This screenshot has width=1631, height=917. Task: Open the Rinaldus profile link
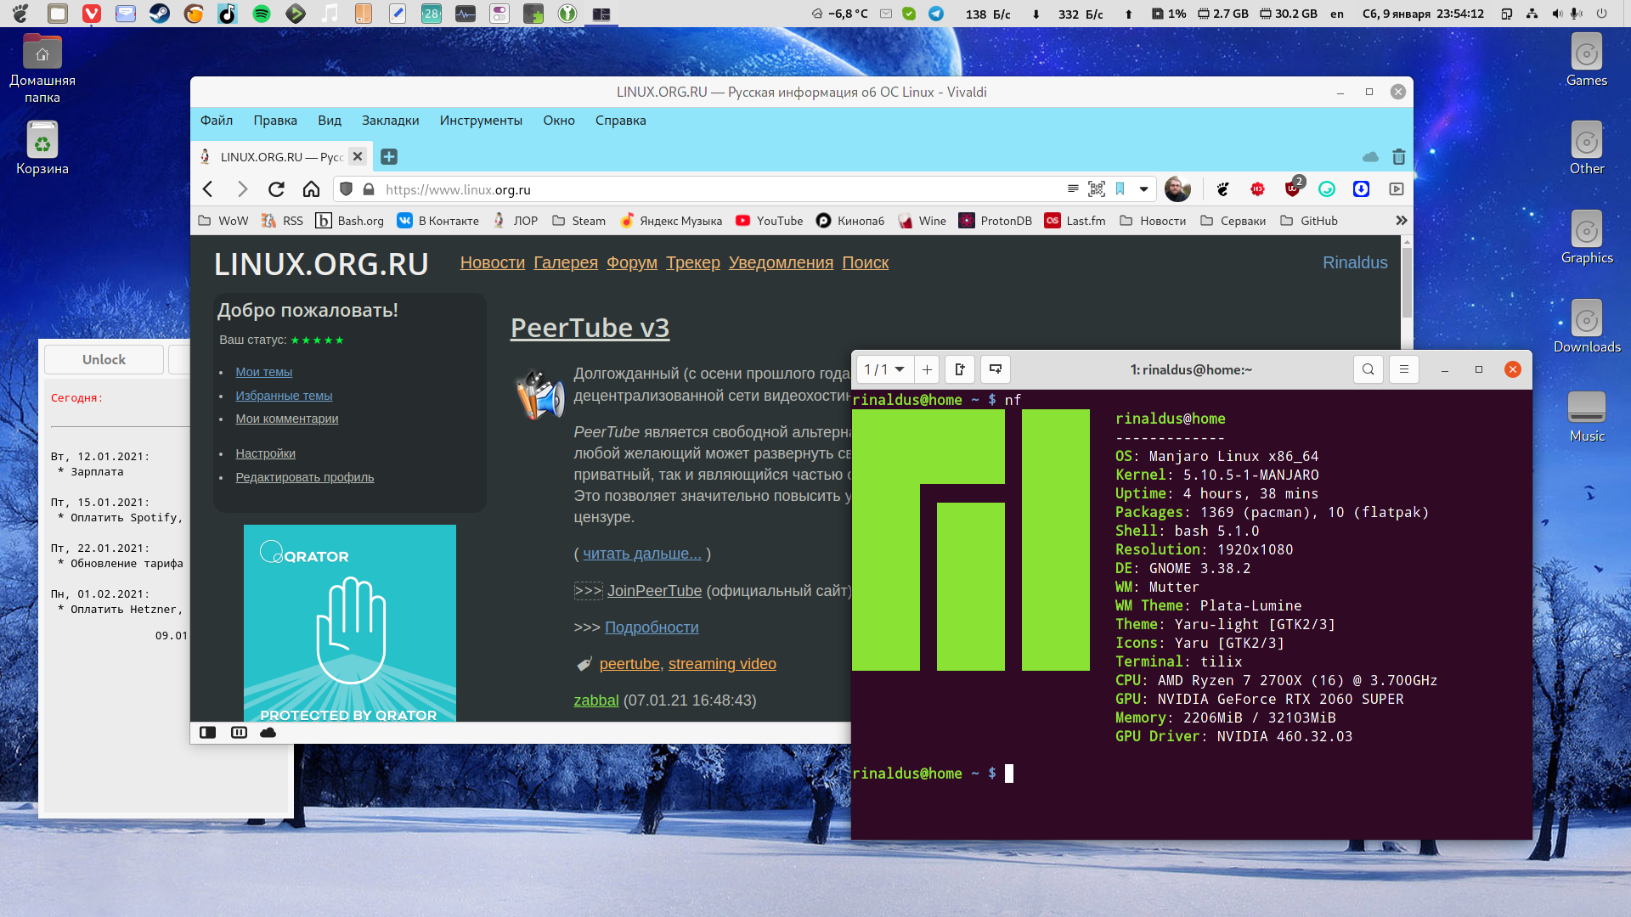[1355, 262]
